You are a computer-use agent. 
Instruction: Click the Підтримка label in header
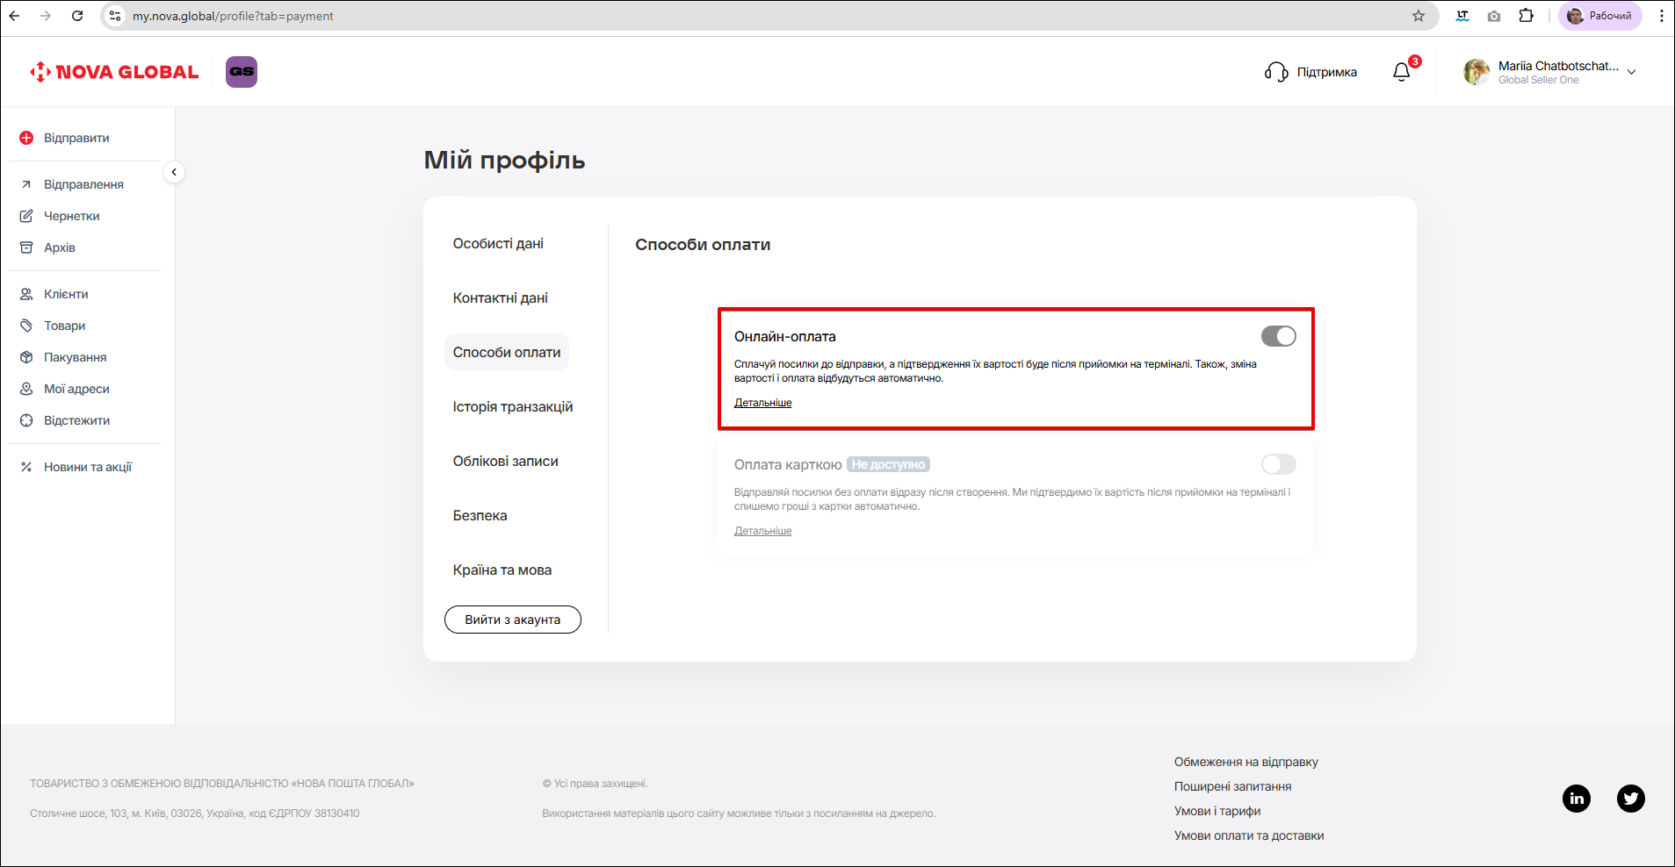point(1326,72)
